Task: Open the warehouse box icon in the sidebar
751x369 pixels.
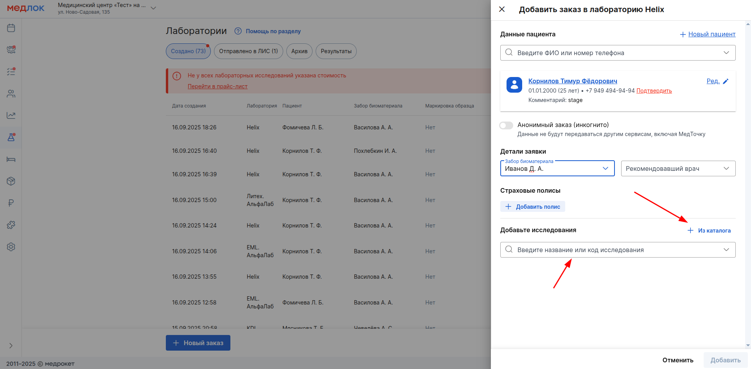Action: pyautogui.click(x=11, y=181)
